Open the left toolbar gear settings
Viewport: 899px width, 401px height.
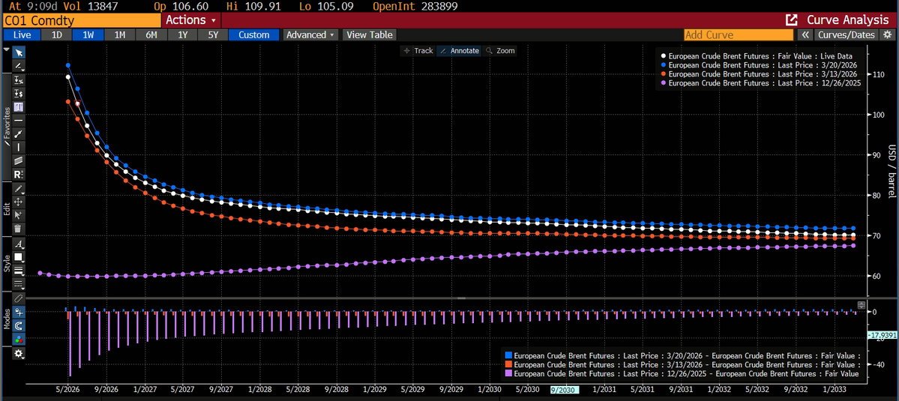(18, 354)
